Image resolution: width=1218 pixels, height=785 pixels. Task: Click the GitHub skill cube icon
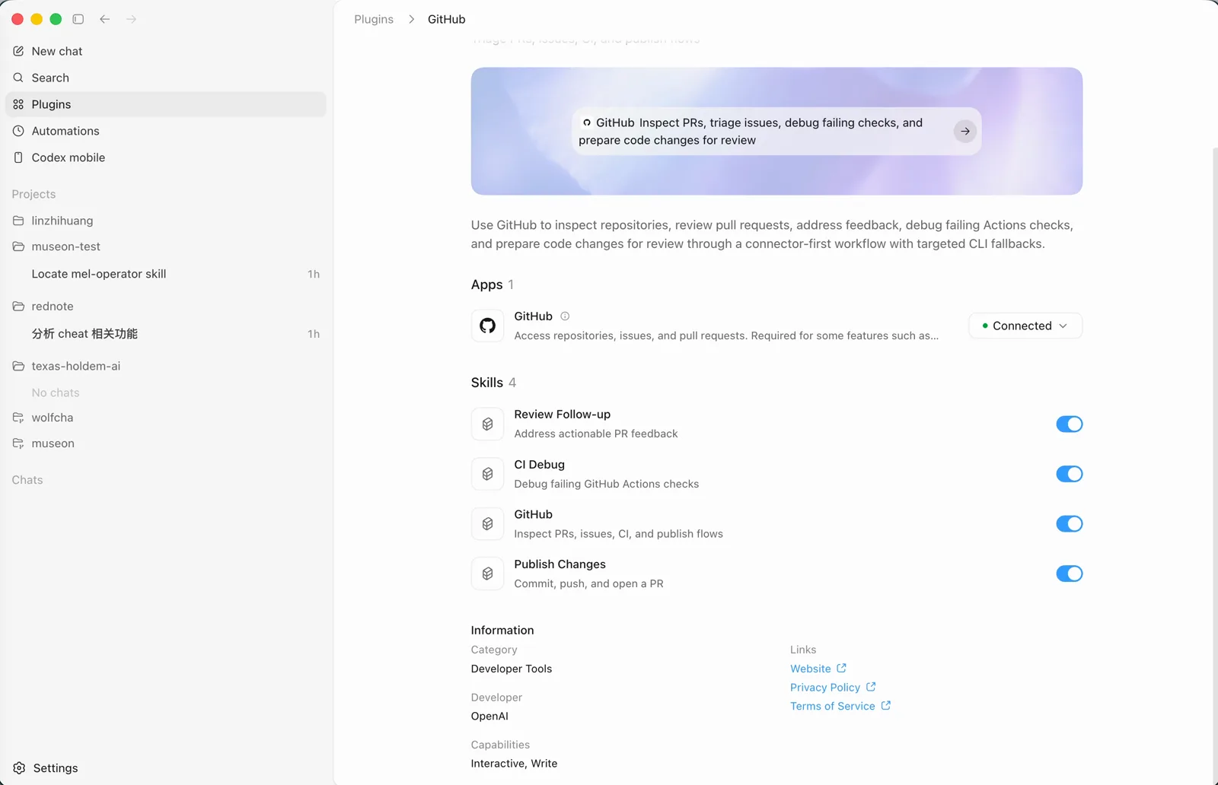(x=487, y=524)
